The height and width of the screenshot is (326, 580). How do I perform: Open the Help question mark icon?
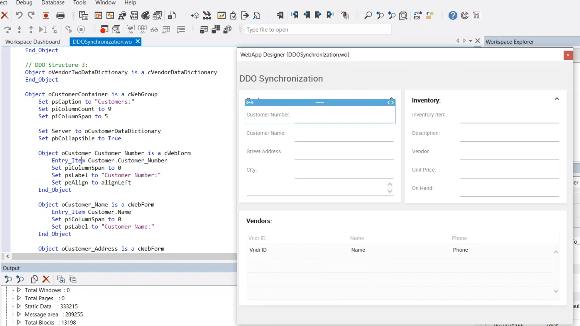453,15
